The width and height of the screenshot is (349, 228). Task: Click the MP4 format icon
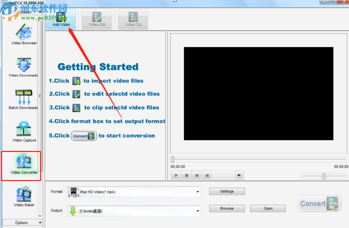[x=73, y=192]
